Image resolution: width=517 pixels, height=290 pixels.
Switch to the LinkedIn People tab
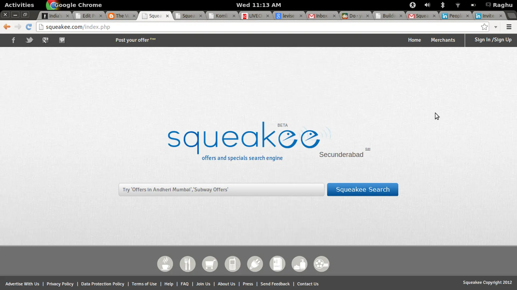(x=455, y=16)
